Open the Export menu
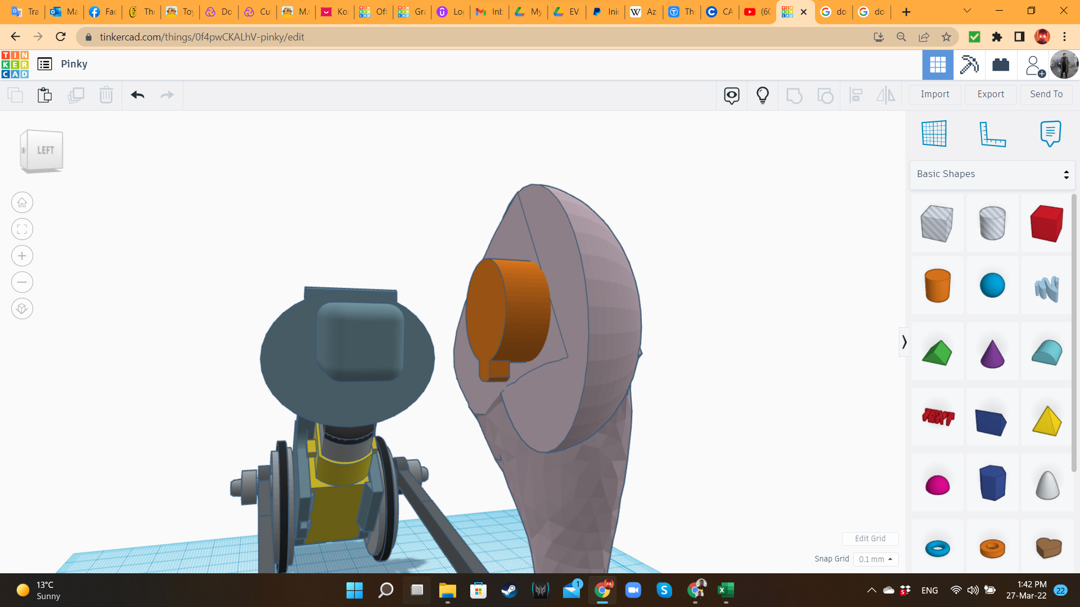Image resolution: width=1080 pixels, height=607 pixels. pyautogui.click(x=991, y=94)
